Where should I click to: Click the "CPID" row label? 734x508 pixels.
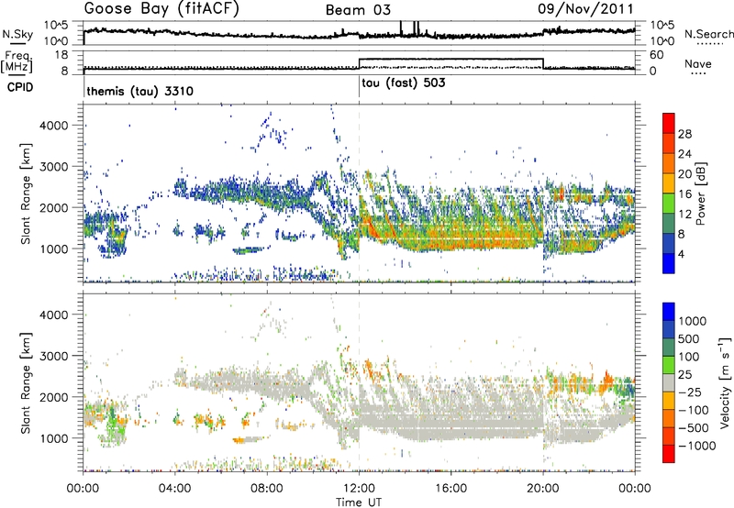(20, 87)
